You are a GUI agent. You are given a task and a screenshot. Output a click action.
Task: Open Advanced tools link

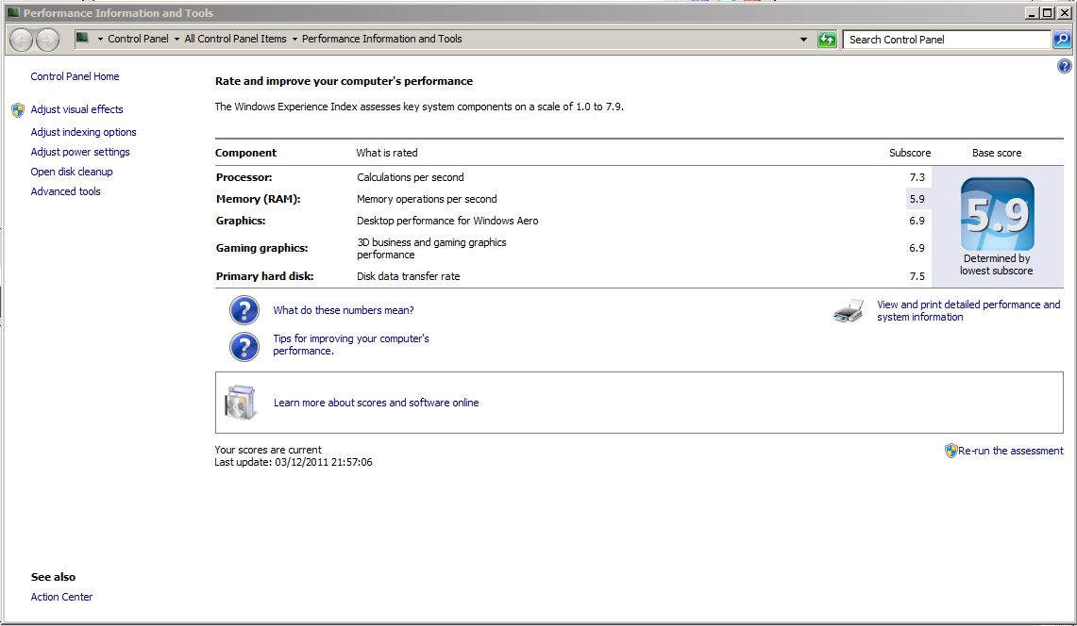tap(65, 191)
